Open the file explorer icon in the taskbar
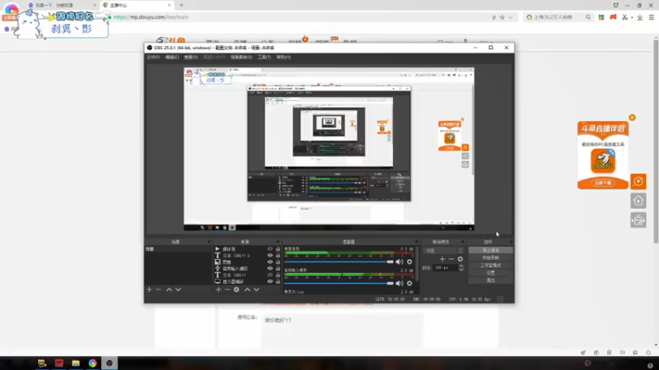Viewport: 659px width, 370px height. (x=76, y=363)
